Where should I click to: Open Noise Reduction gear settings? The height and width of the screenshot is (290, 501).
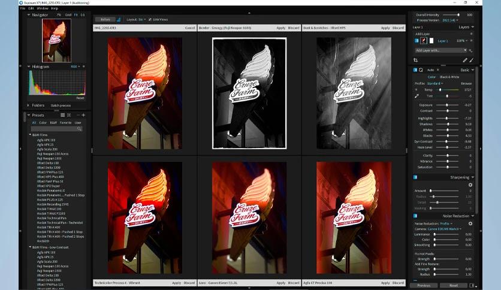click(470, 223)
